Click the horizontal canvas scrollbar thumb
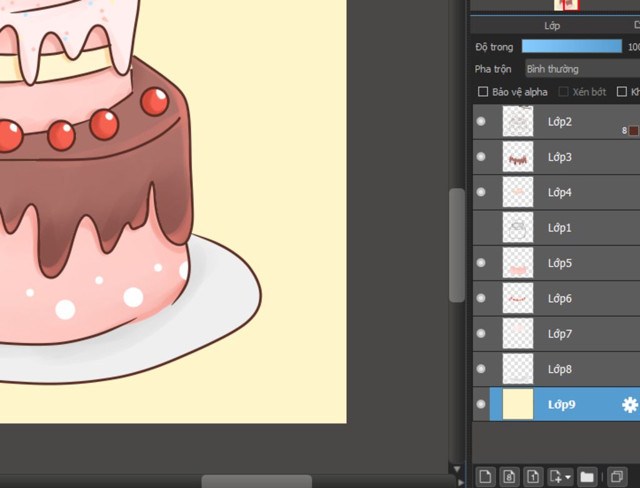This screenshot has height=488, width=640. pyautogui.click(x=257, y=481)
